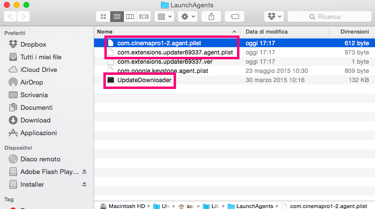The height and width of the screenshot is (209, 375).
Task: Open Applicazioni in the sidebar
Action: coord(33,133)
